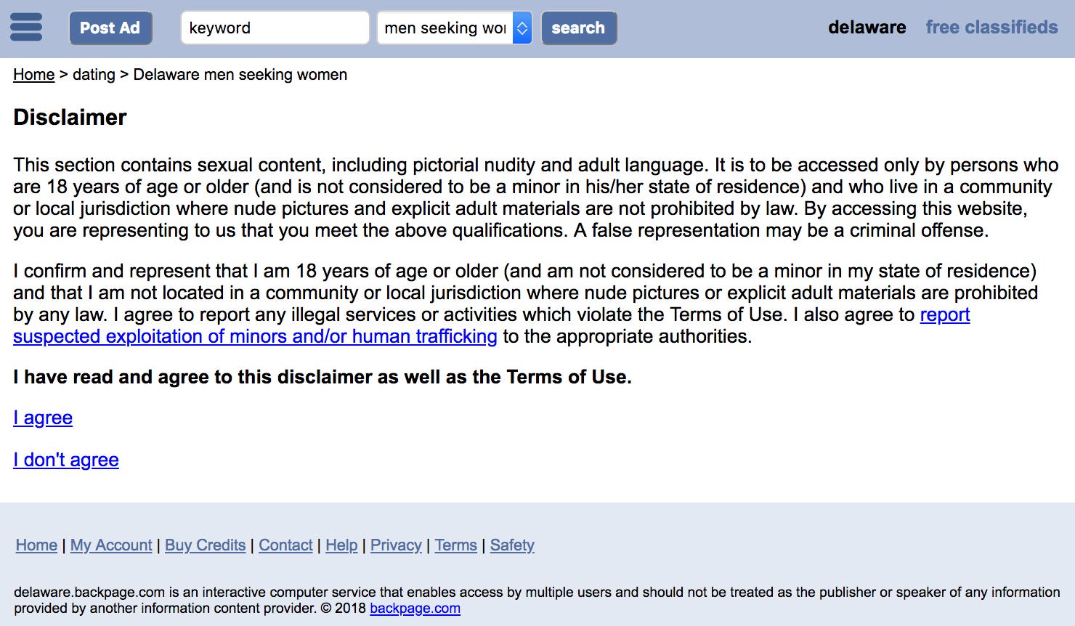Image resolution: width=1075 pixels, height=626 pixels.
Task: Click the search button
Action: [579, 28]
